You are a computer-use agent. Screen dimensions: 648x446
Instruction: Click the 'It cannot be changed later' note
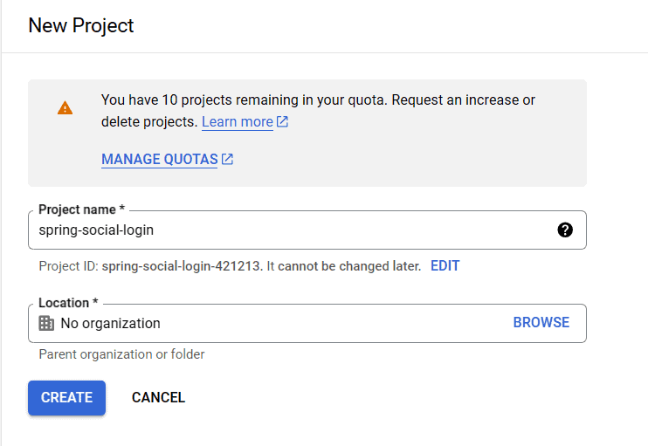pyautogui.click(x=344, y=265)
